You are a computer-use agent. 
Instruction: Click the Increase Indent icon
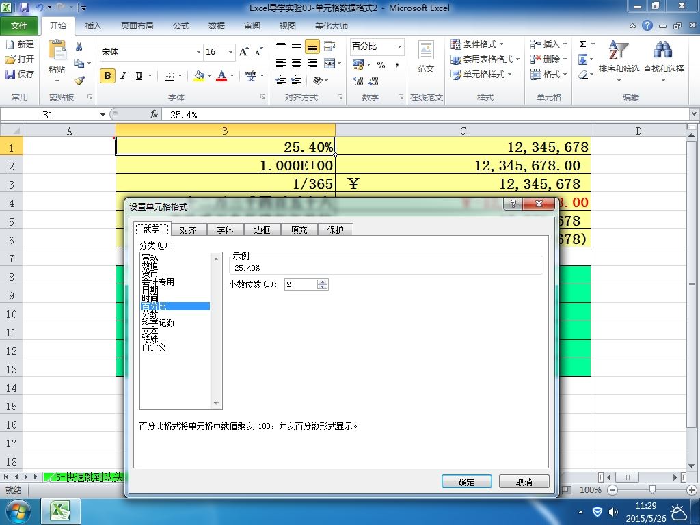click(x=297, y=81)
